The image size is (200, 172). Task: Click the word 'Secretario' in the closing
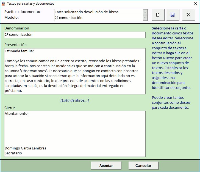click(x=13, y=153)
